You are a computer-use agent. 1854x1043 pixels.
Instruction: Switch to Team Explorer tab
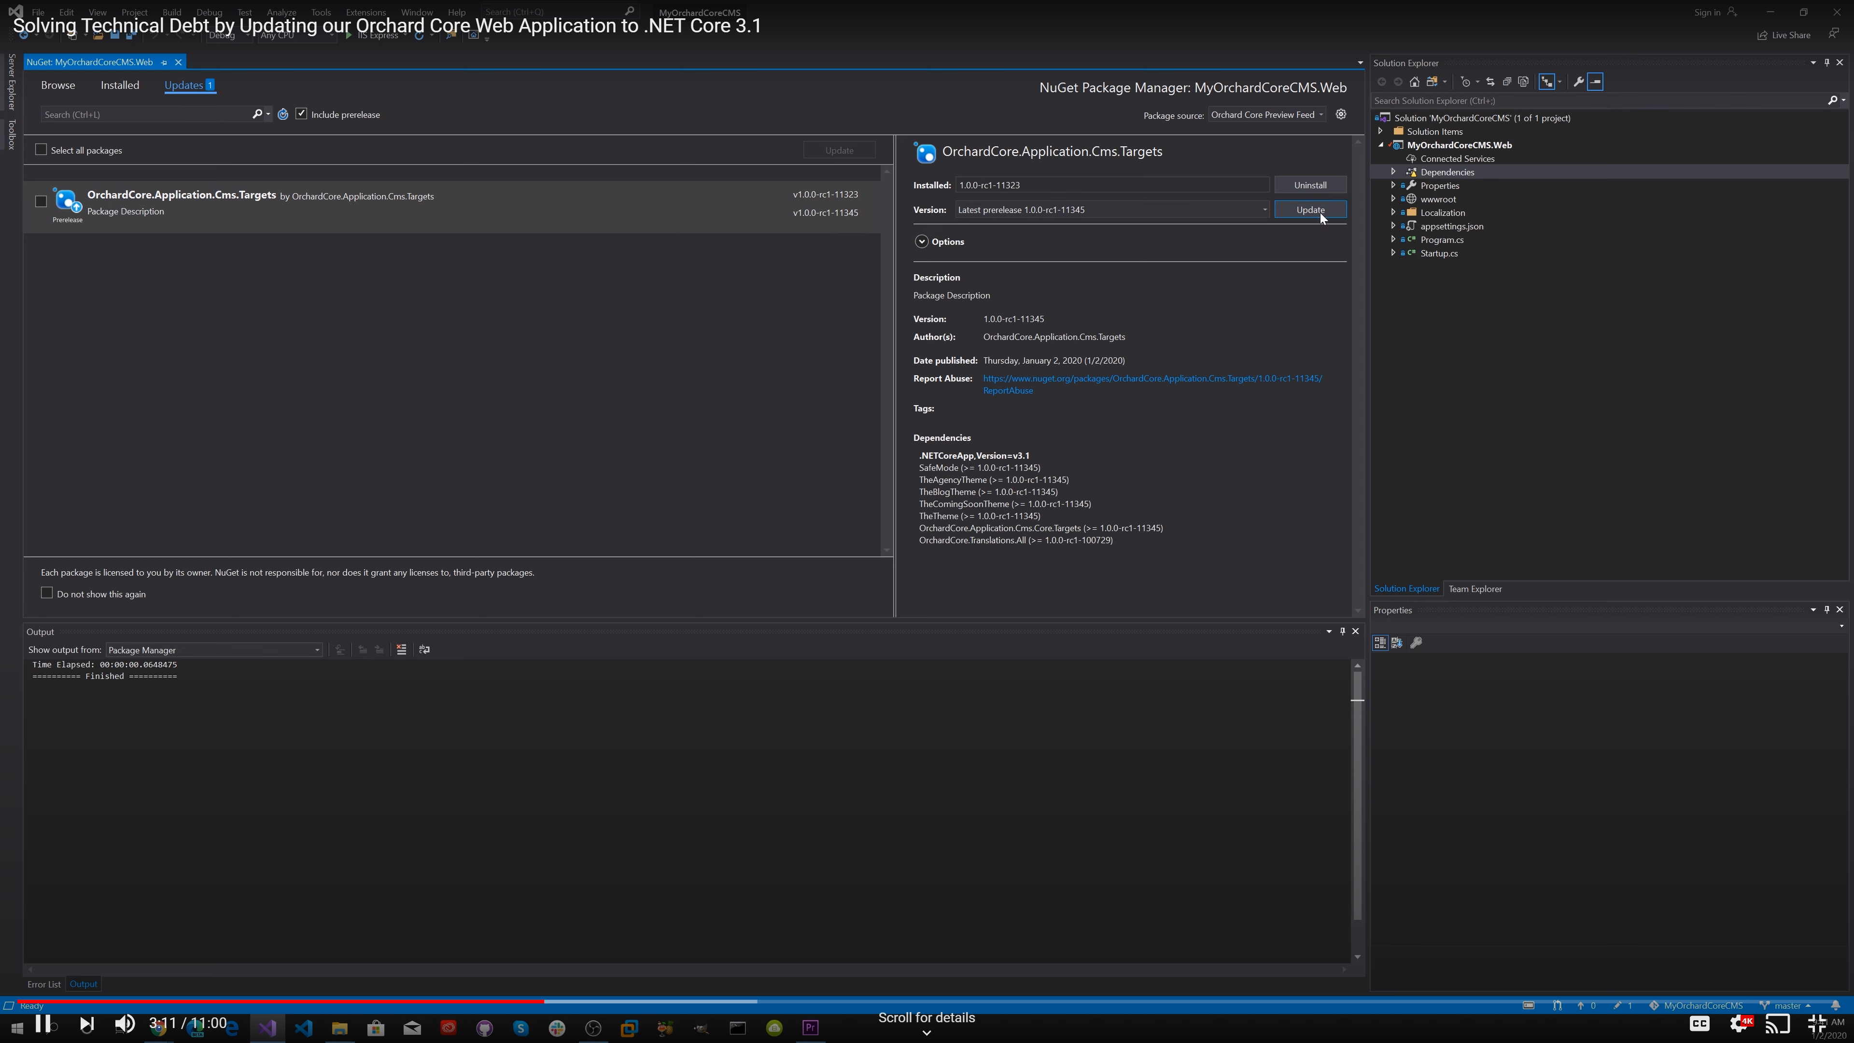coord(1475,589)
